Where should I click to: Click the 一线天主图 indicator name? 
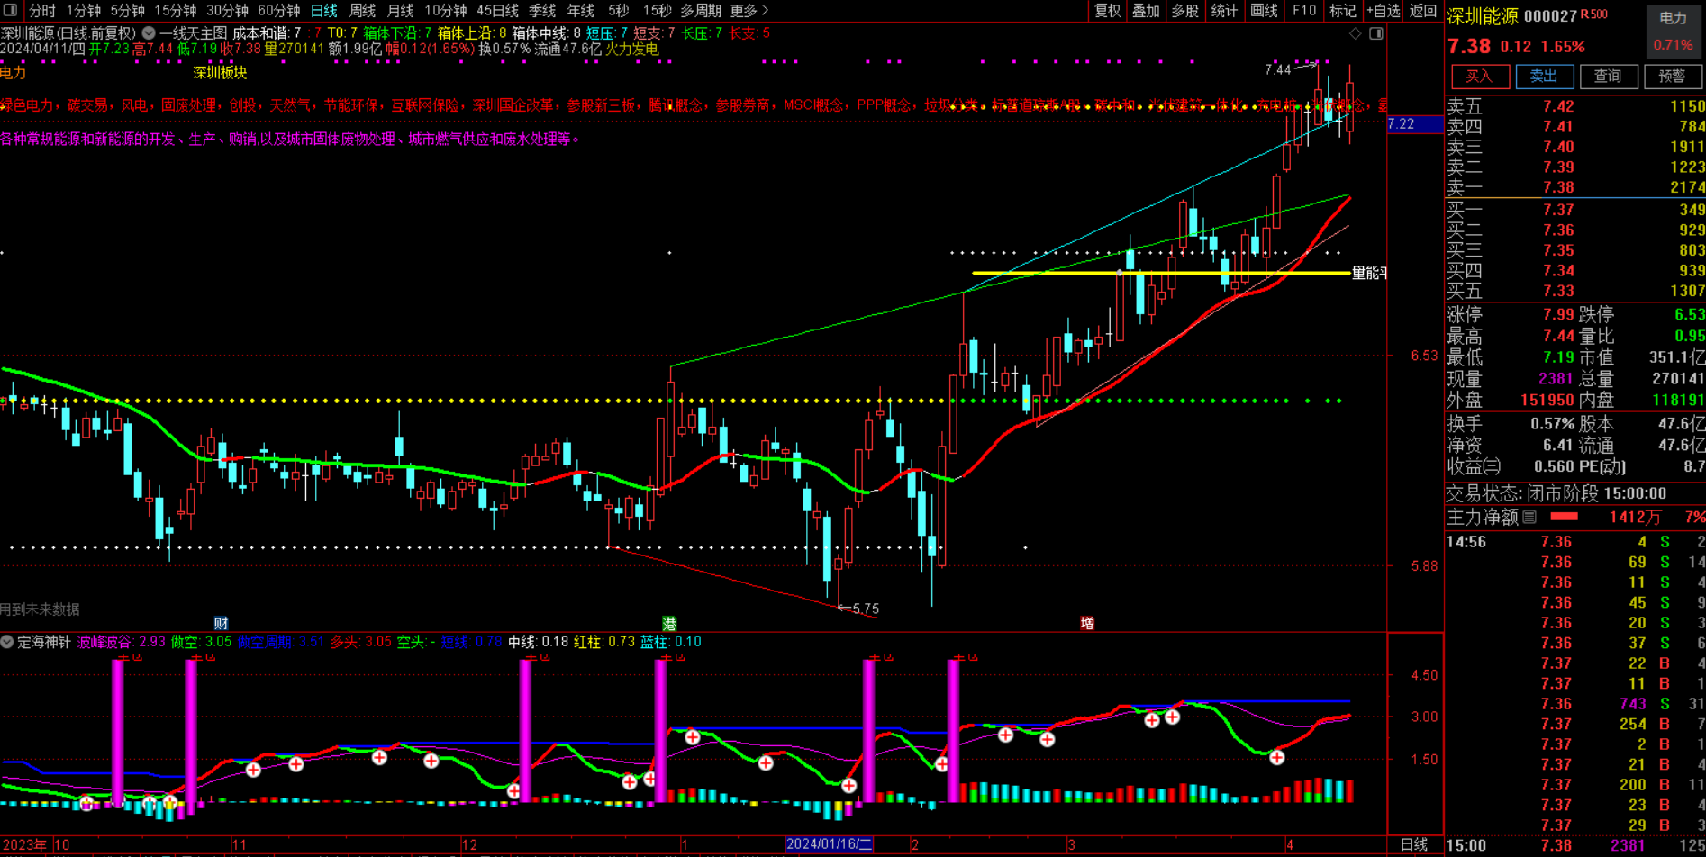pos(193,33)
